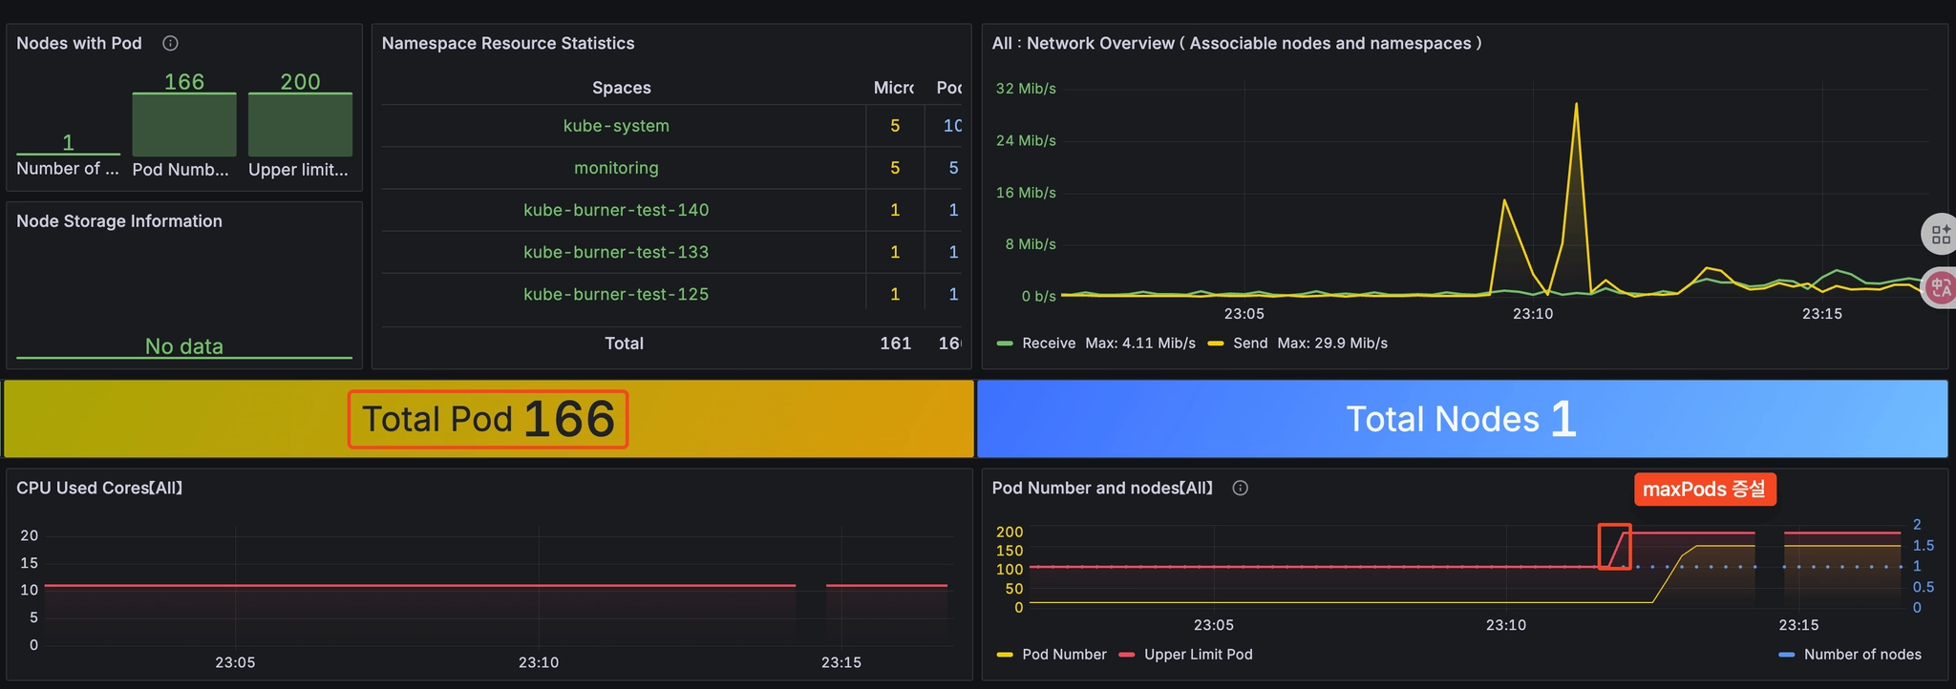The width and height of the screenshot is (1956, 689).
Task: Open the kube-burner-test-140 namespace link
Action: (x=616, y=210)
